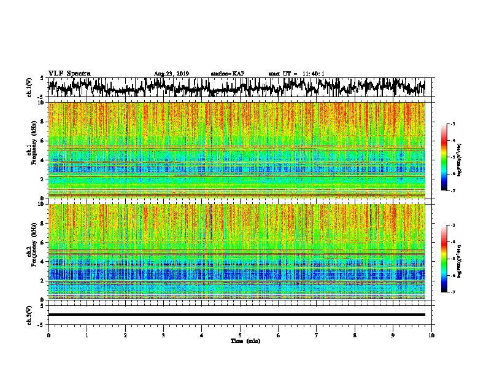Click the "VLF Spectra" plot title
The width and height of the screenshot is (486, 376).
pos(69,74)
